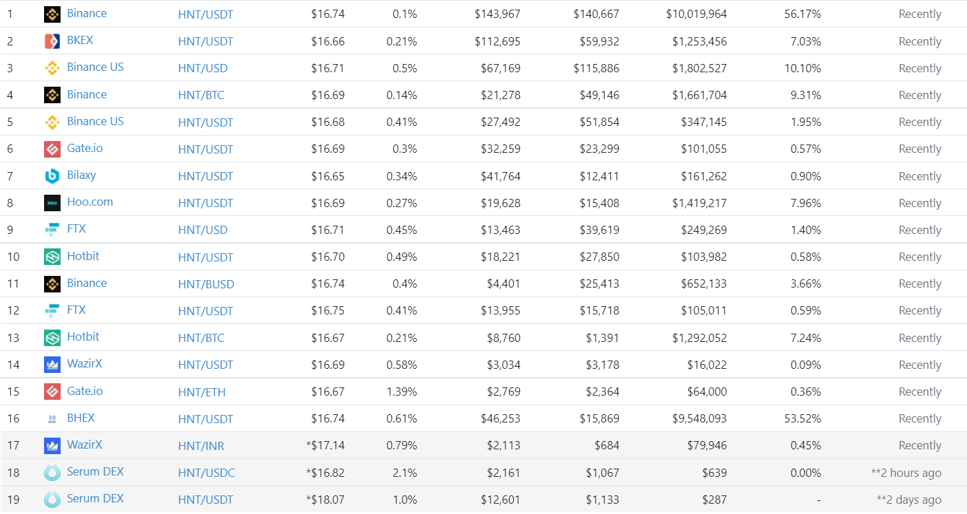Click the Binance US logo in row 3

52,67
